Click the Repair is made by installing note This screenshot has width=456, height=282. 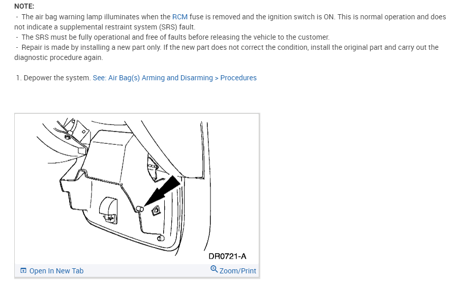tap(226, 52)
